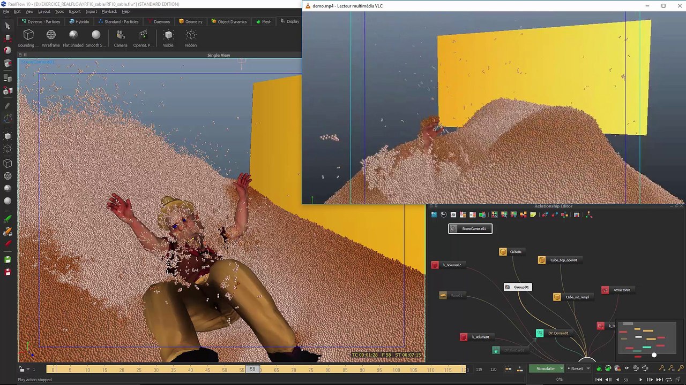
Task: Select the DY_Domain01 node
Action: point(553,333)
